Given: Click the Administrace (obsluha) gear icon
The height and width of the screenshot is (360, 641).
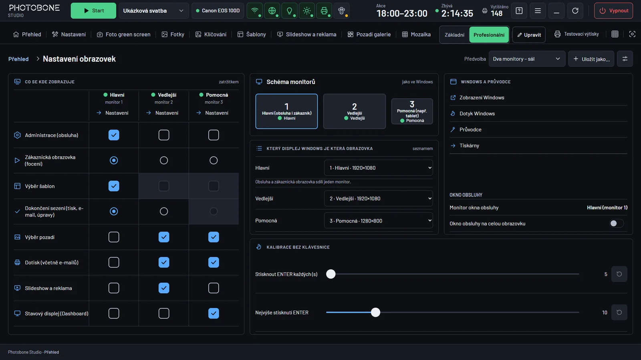Looking at the screenshot, I should pyautogui.click(x=17, y=135).
